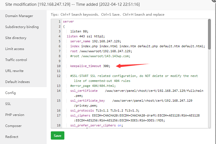Open the Limit access tab

(15, 49)
